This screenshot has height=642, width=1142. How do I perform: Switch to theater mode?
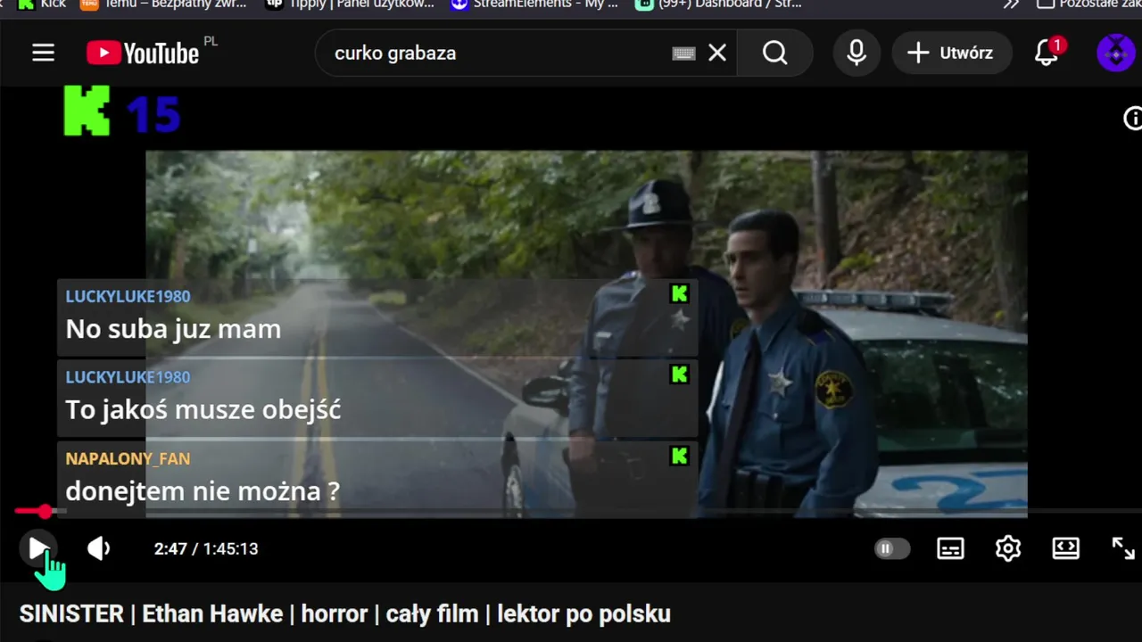point(1066,548)
